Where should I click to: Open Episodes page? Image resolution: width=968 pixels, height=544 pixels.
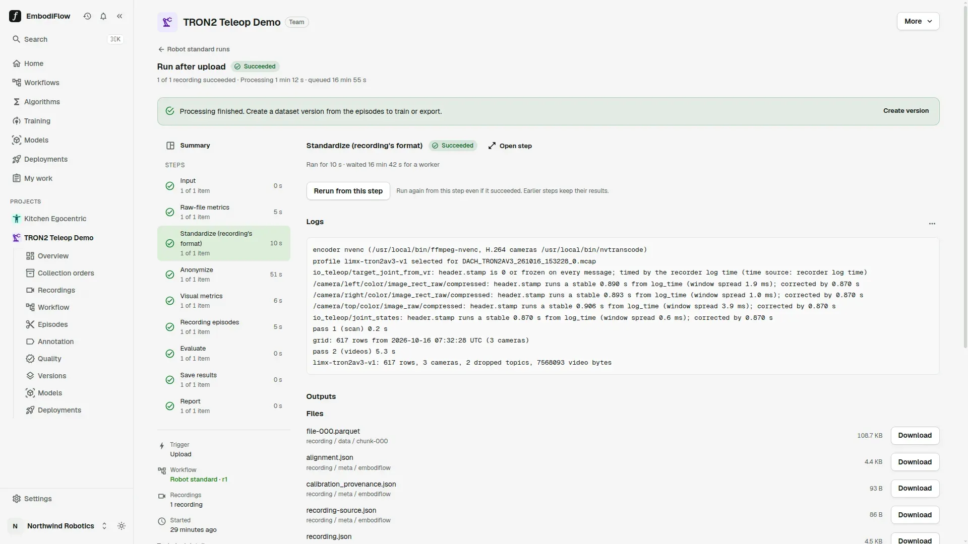(x=74, y=324)
